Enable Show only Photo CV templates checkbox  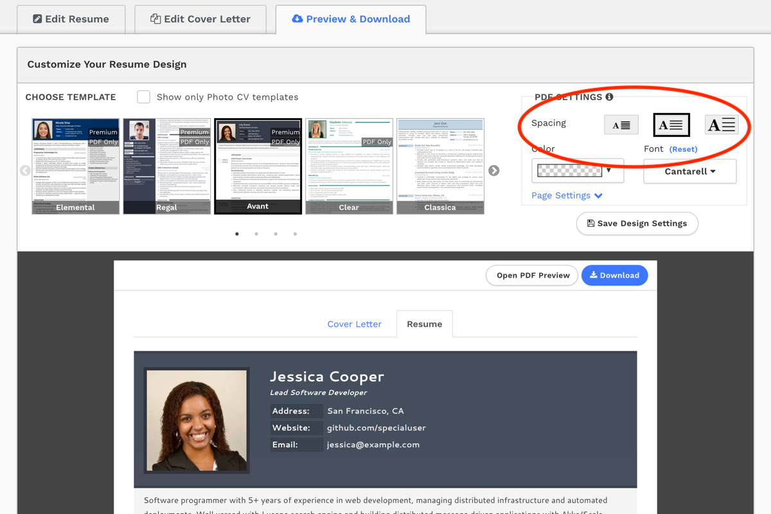coord(144,97)
